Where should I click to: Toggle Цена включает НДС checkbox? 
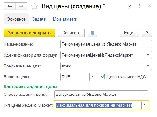(103, 77)
